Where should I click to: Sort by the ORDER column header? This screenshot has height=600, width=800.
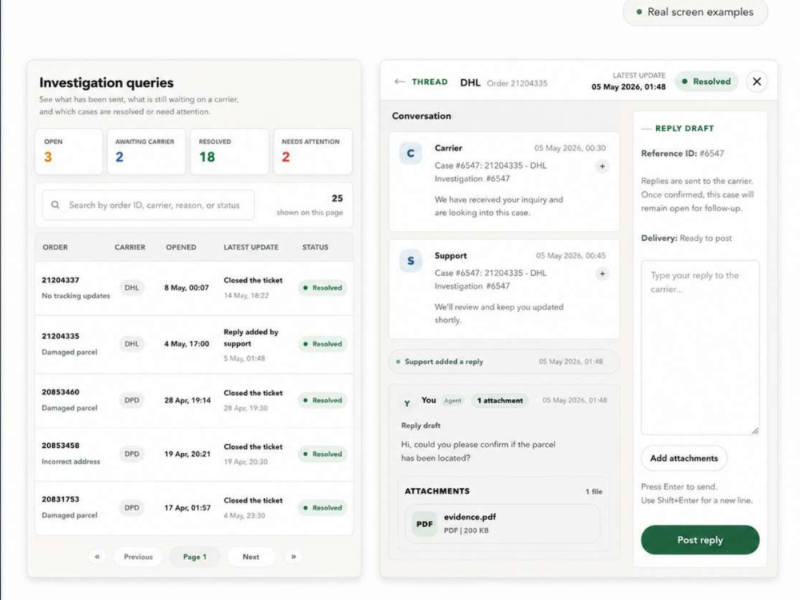coord(55,247)
